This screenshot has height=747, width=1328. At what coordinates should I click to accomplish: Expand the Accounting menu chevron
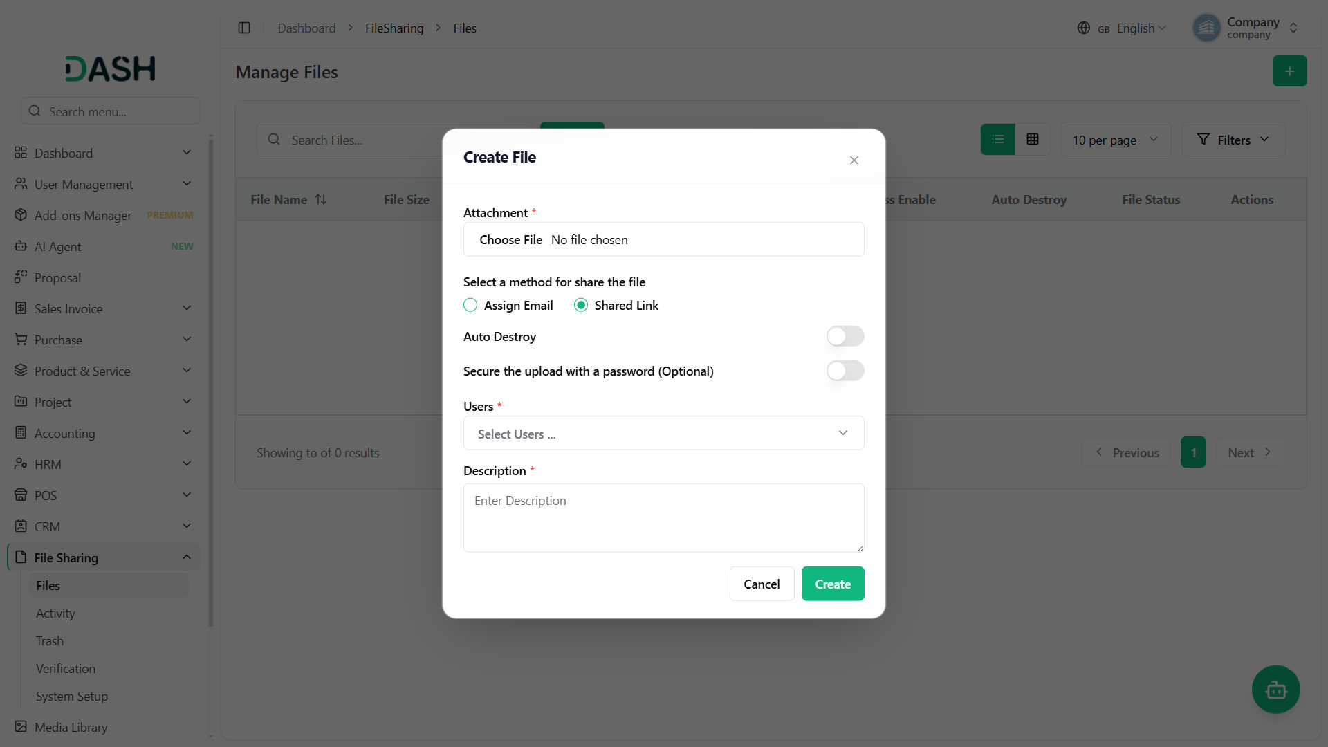pos(187,433)
